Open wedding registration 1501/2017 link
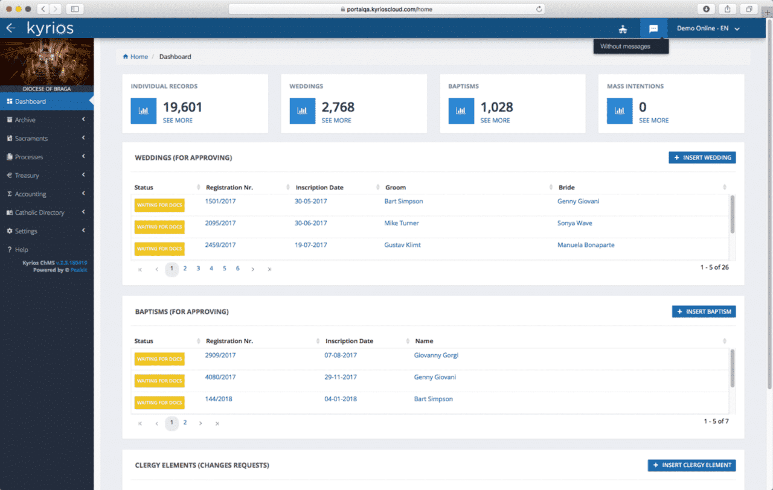Viewport: 773px width, 490px height. point(220,202)
